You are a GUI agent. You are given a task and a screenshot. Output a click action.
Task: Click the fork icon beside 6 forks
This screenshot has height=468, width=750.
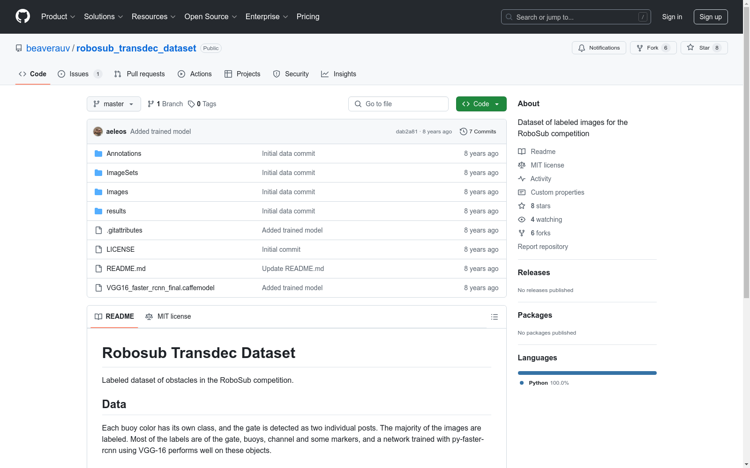coord(522,233)
